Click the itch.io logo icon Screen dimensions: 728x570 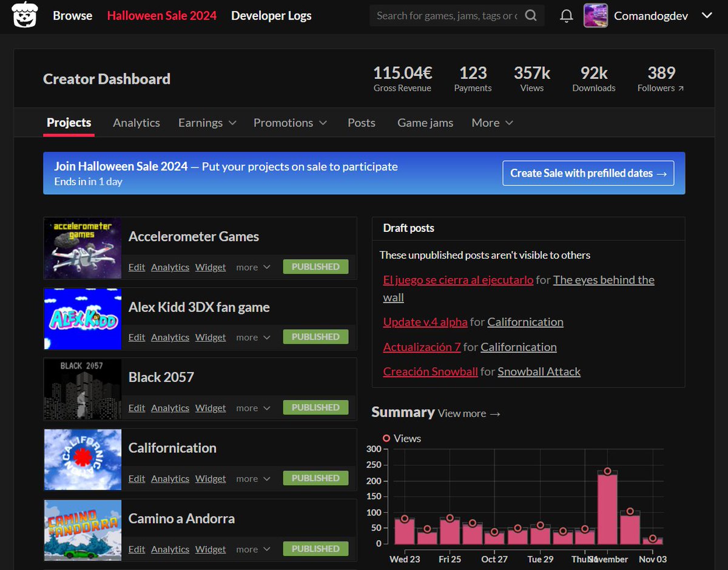25,15
